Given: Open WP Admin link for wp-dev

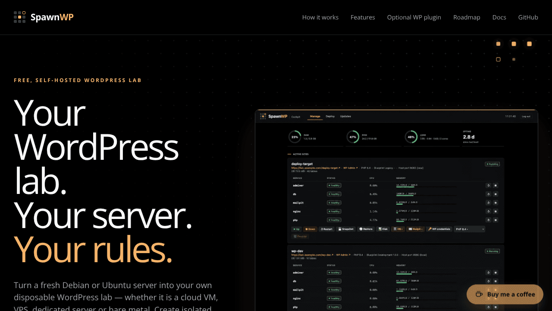Looking at the screenshot, I should click(x=342, y=255).
